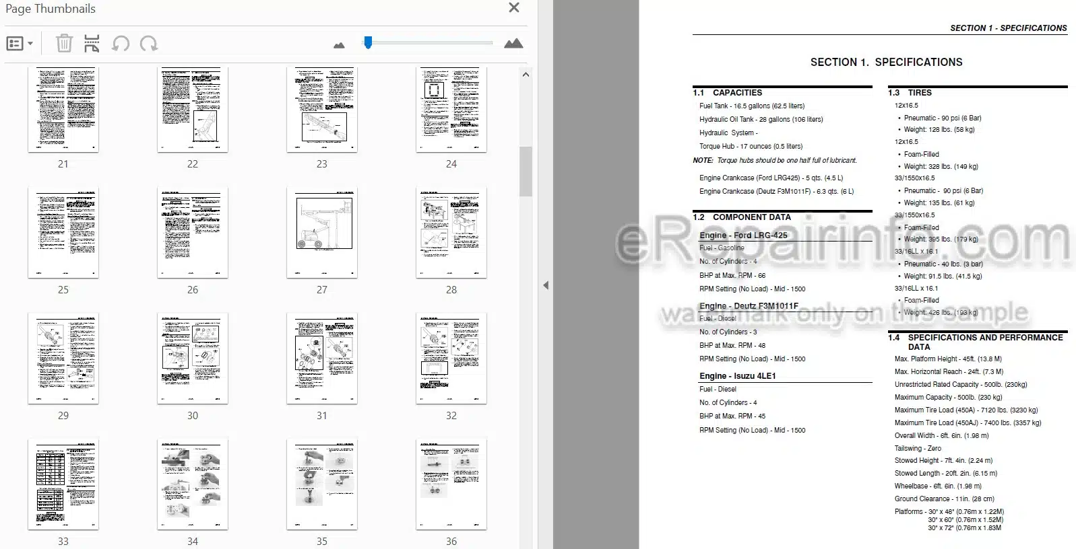1076x549 pixels.
Task: Enlarge thumbnails with large mountain icon
Action: coord(513,44)
